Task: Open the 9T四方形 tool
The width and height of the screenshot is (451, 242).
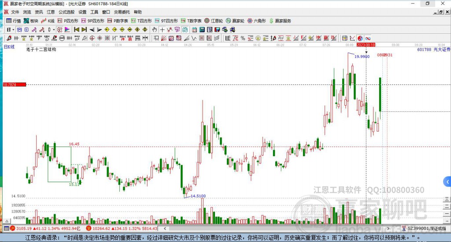Action: (166, 21)
